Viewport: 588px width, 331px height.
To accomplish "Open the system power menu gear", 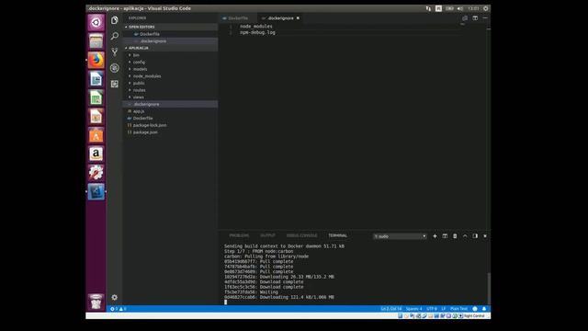I will (x=486, y=8).
